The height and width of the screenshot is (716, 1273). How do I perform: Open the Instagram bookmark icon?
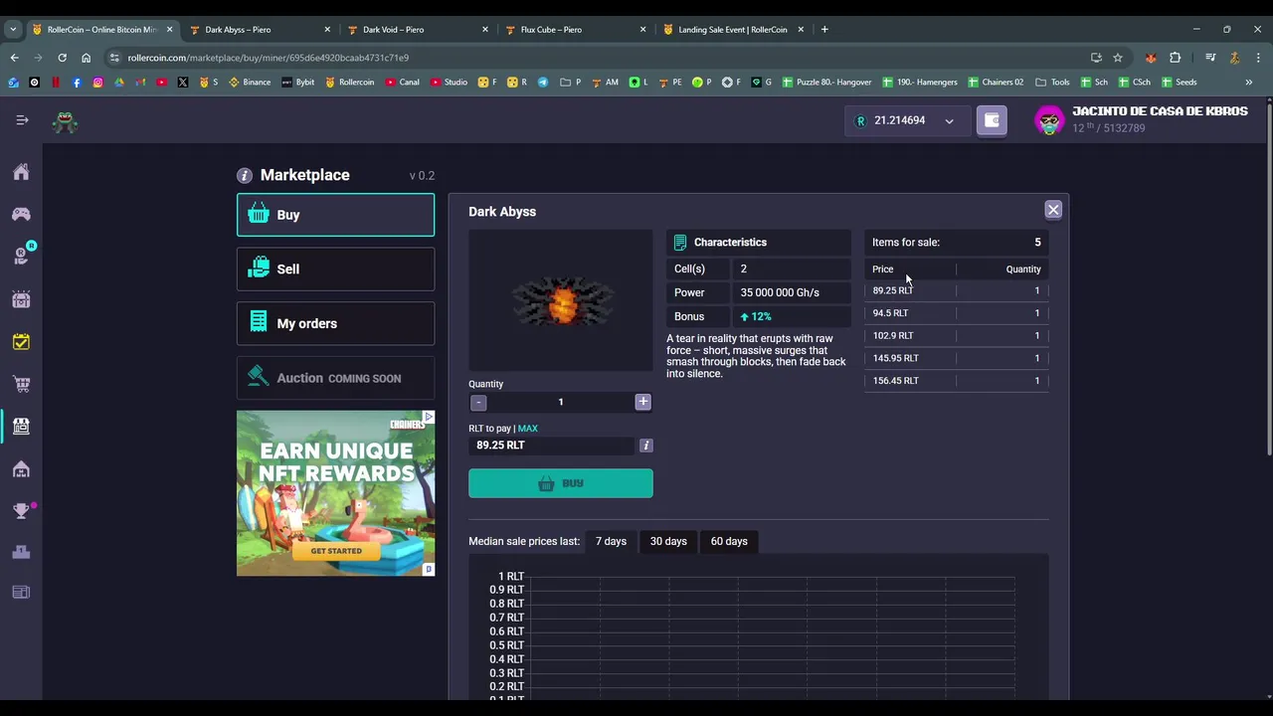[x=97, y=83]
